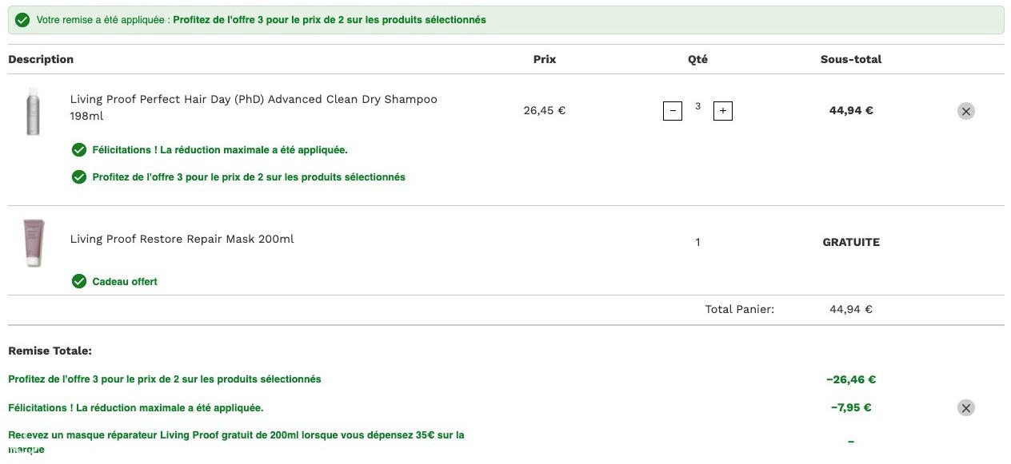1011x464 pixels.
Task: Decrease dry shampoo quantity with minus button
Action: (x=673, y=111)
